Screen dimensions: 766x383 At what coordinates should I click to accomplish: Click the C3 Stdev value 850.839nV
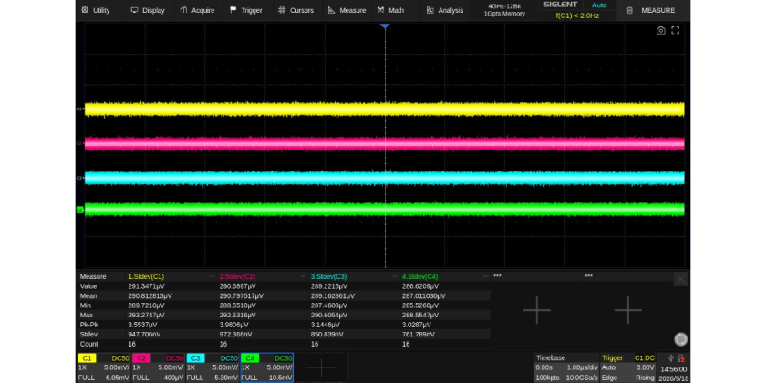tap(328, 335)
